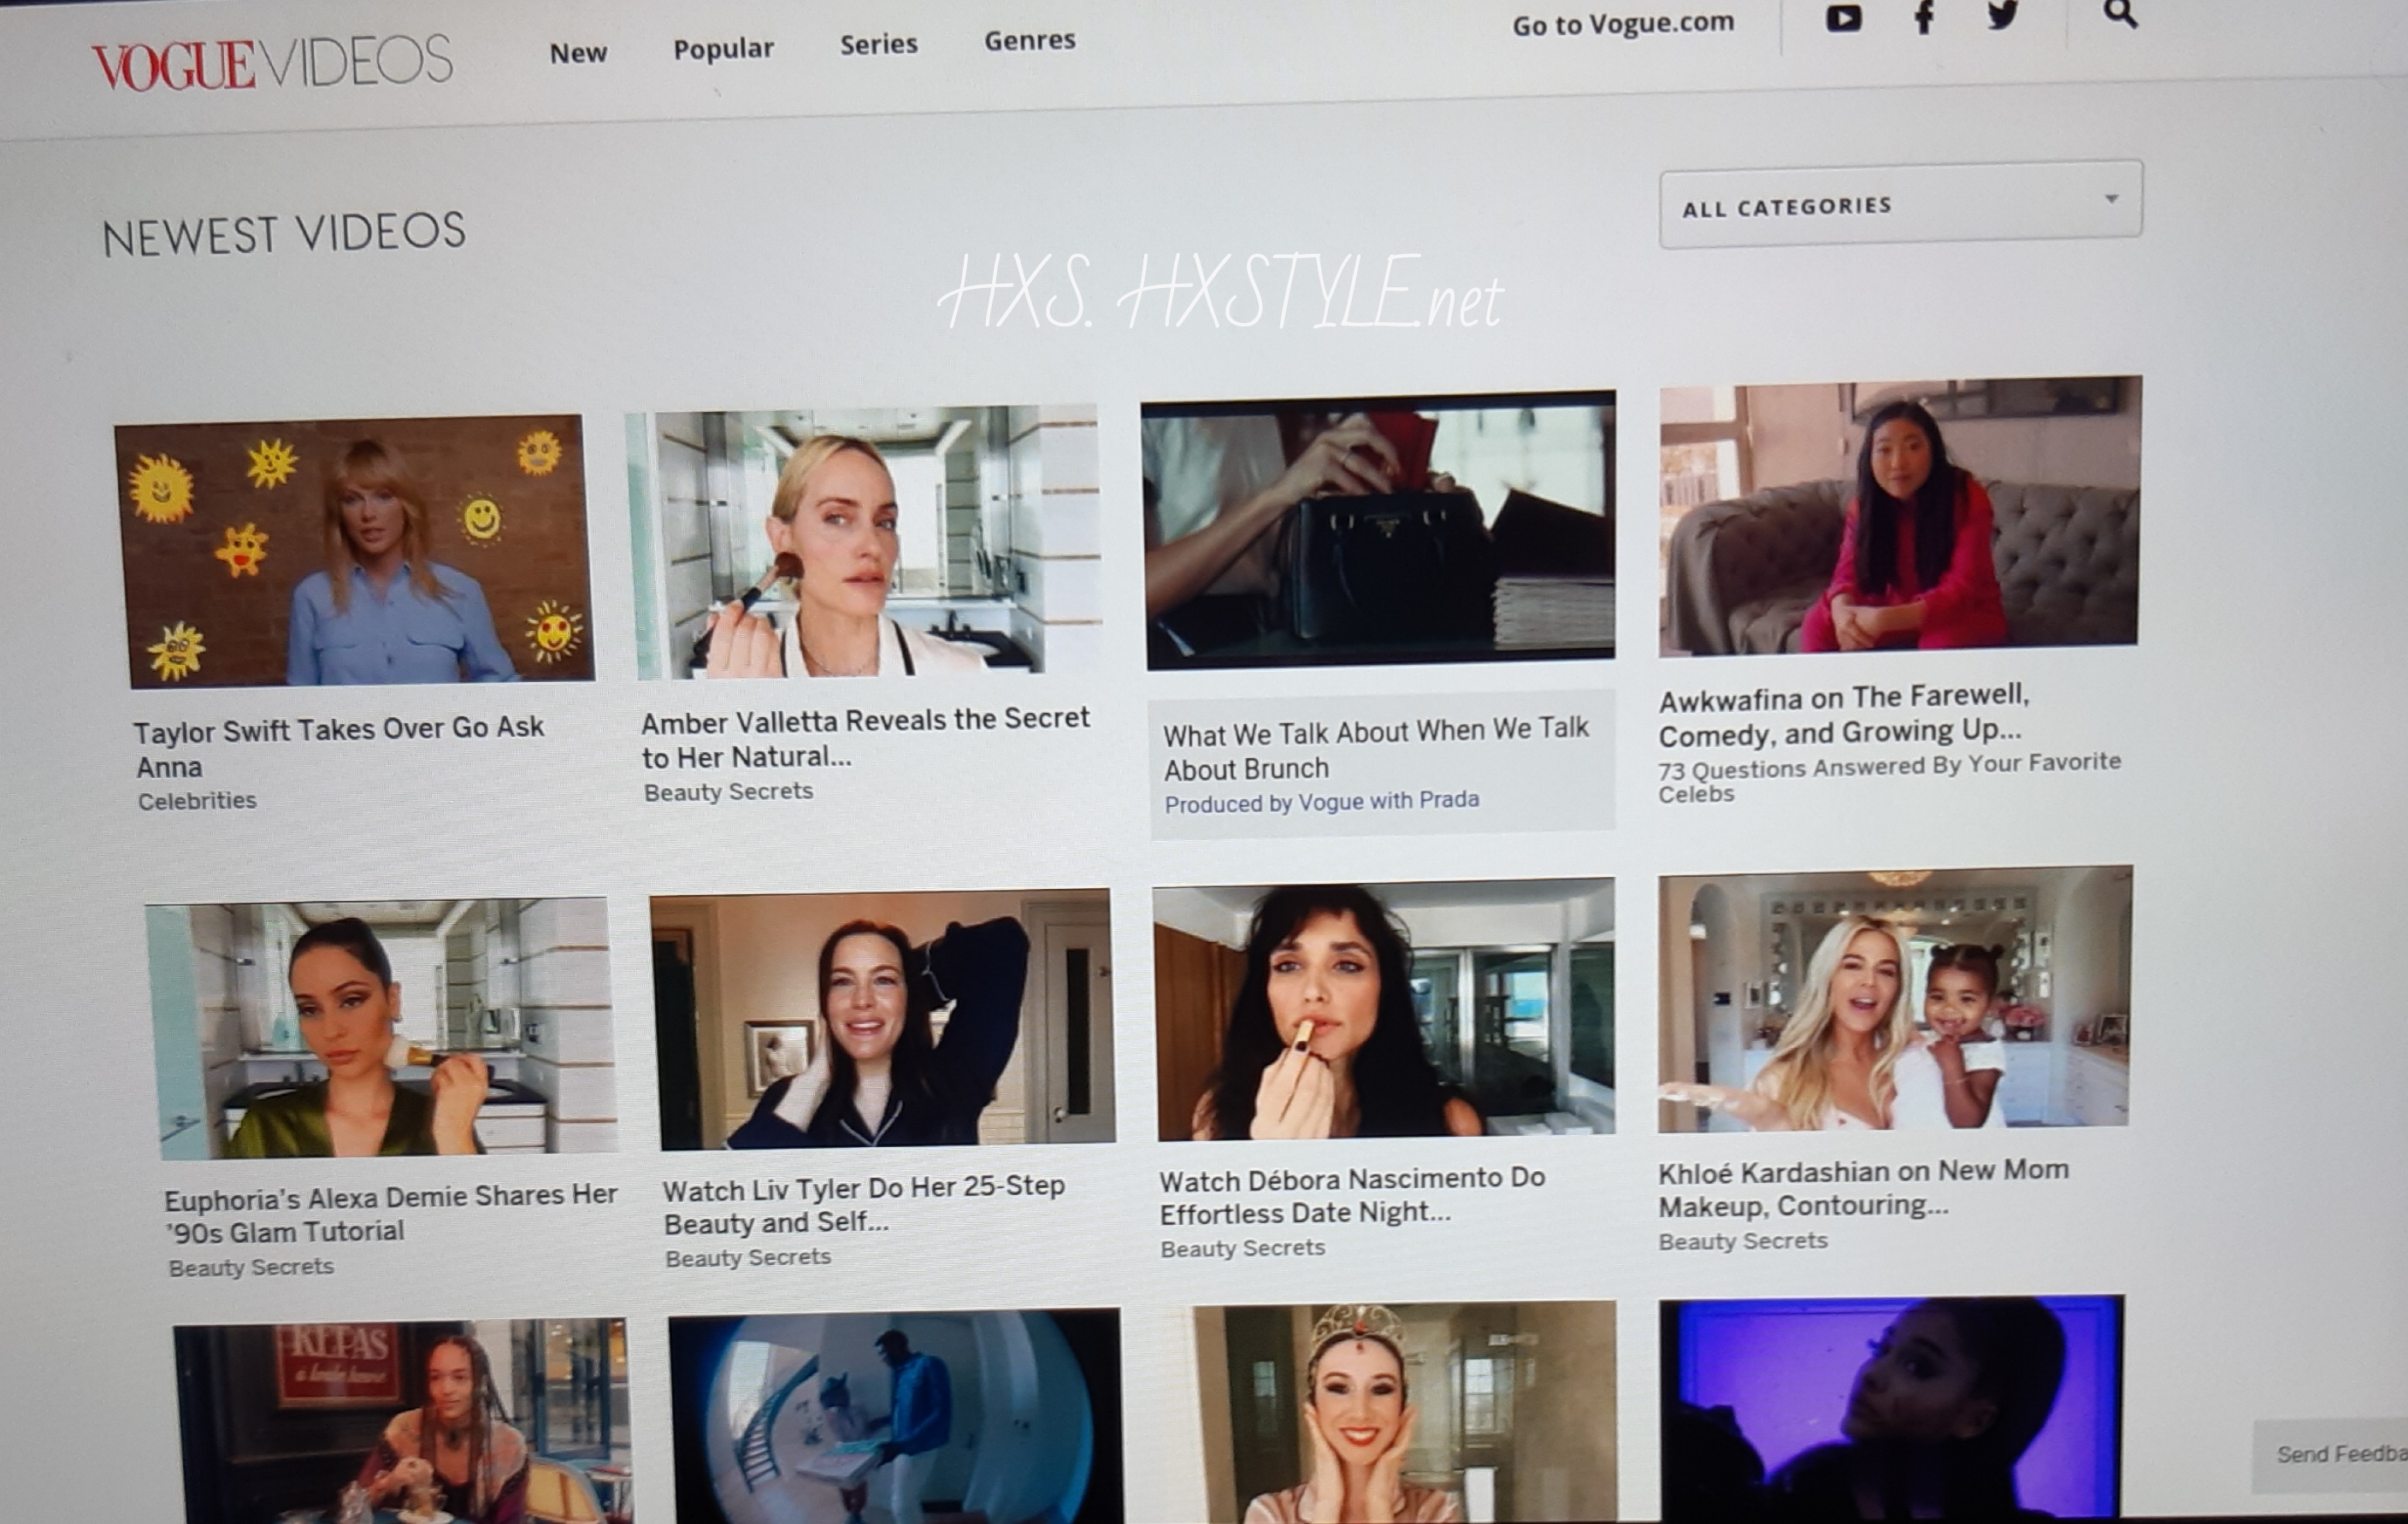The image size is (2408, 1524).
Task: Open the Prada handbag video thumbnail
Action: pyautogui.click(x=1379, y=530)
